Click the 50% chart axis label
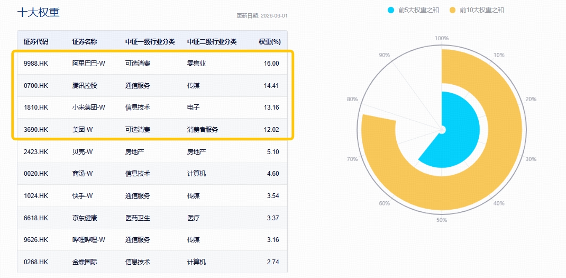 pyautogui.click(x=442, y=220)
